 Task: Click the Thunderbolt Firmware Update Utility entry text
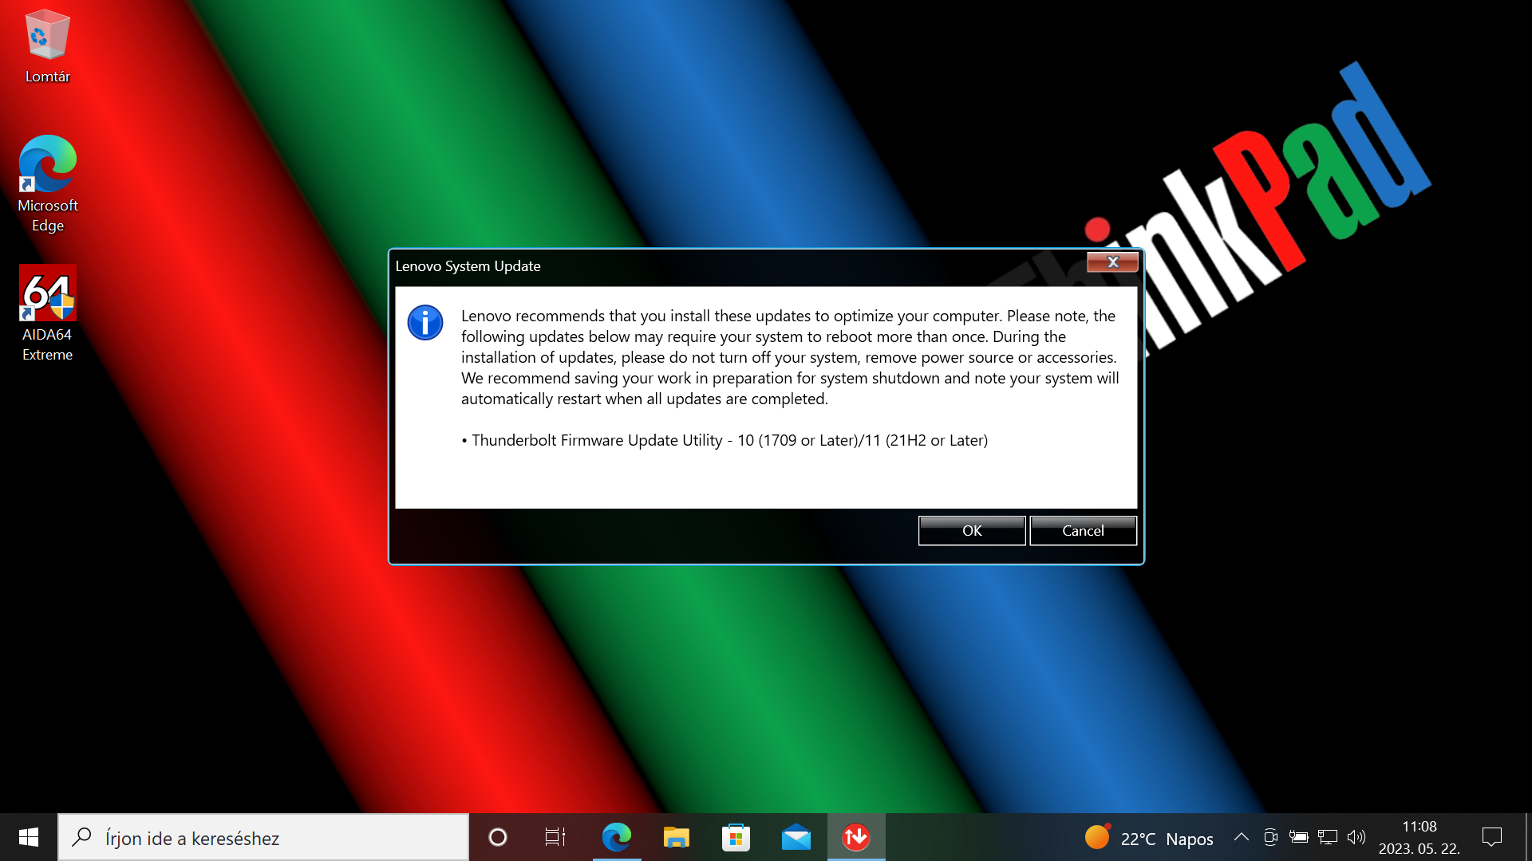(729, 441)
